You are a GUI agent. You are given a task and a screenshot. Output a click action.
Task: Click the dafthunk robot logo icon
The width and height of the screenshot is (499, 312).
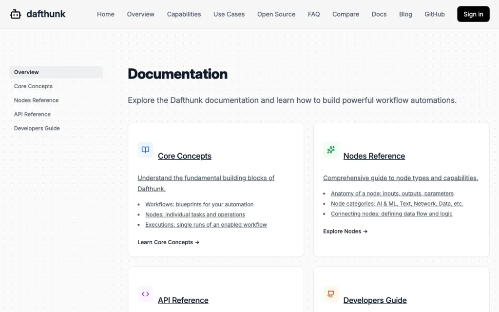click(x=15, y=14)
